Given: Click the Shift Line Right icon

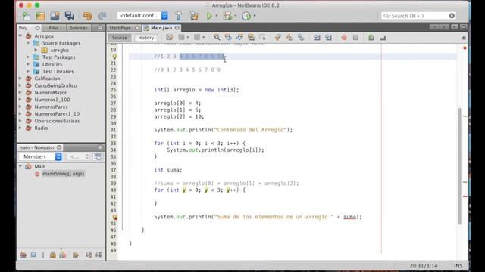Looking at the screenshot, I should (328, 38).
